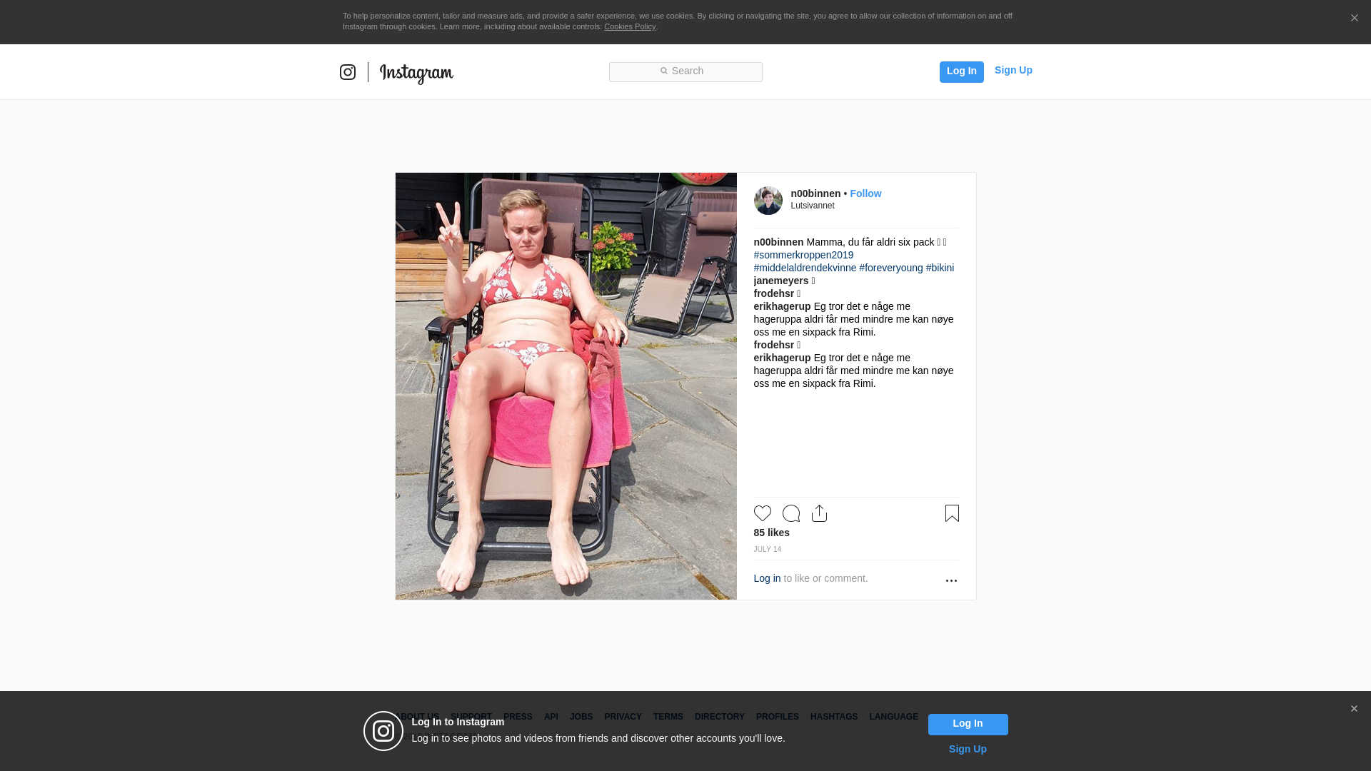Open the #bikini hashtag
The height and width of the screenshot is (771, 1371).
[x=940, y=268]
